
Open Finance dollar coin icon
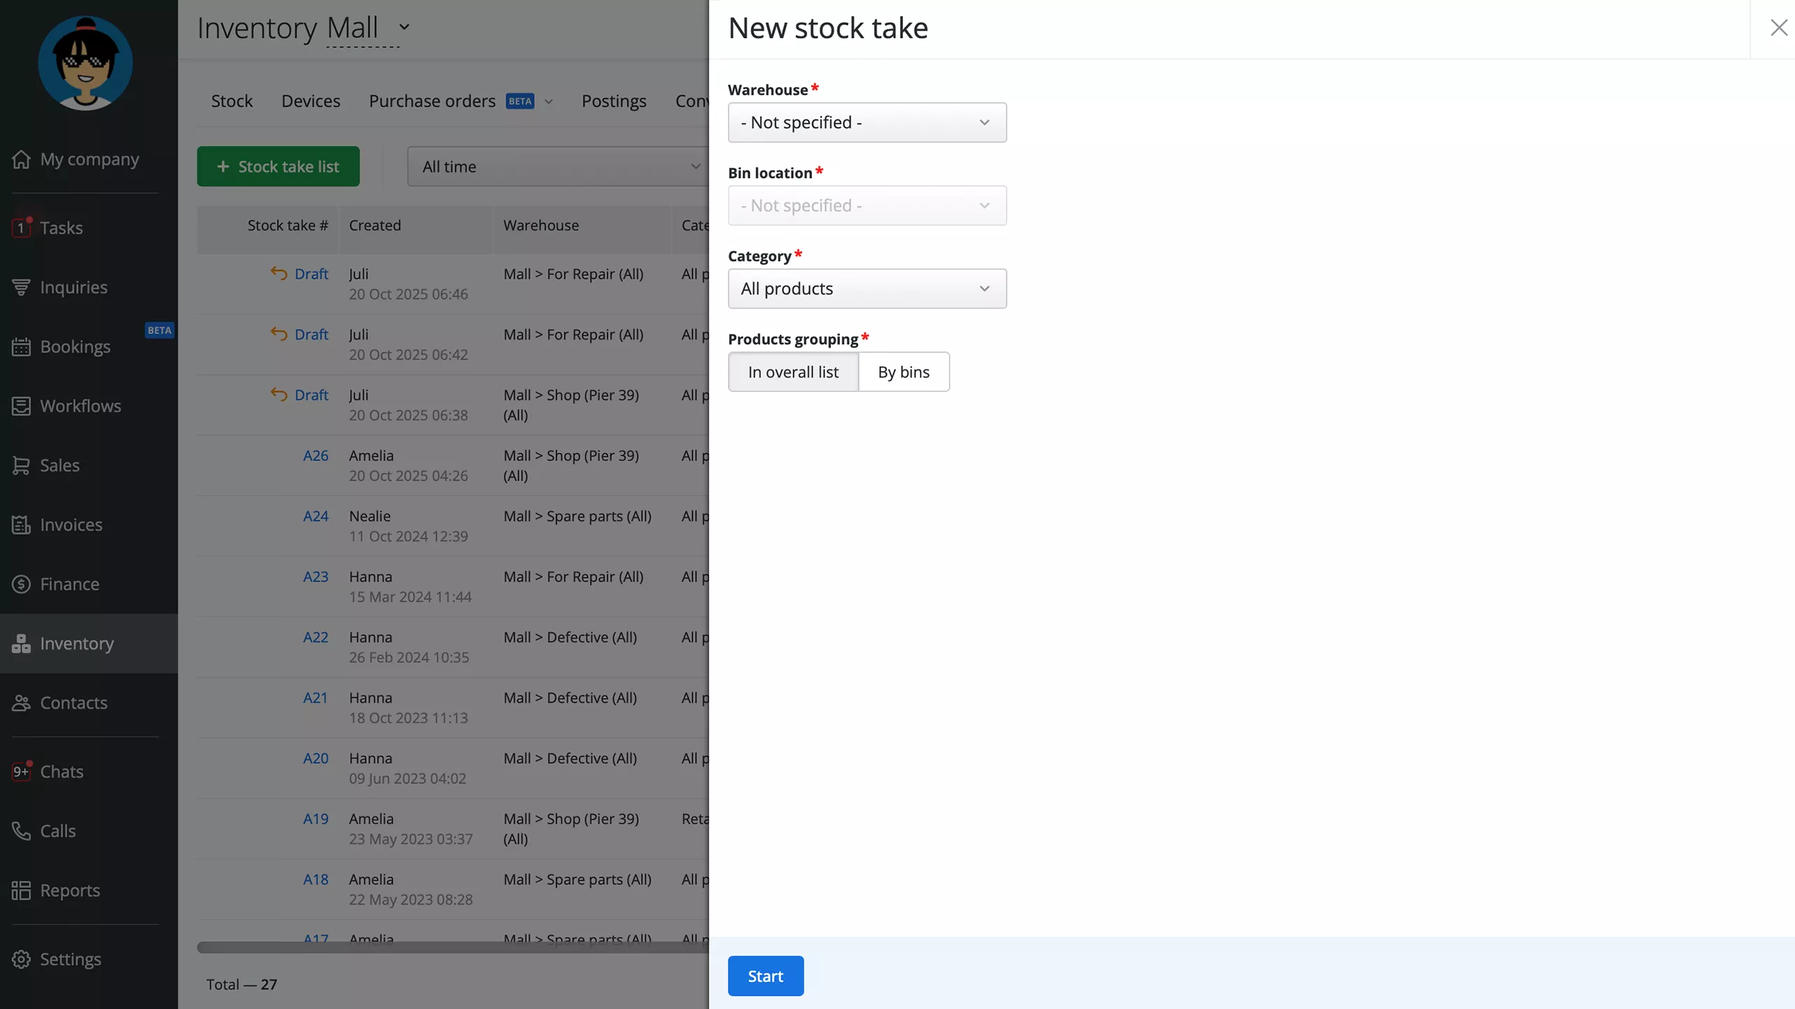point(21,584)
